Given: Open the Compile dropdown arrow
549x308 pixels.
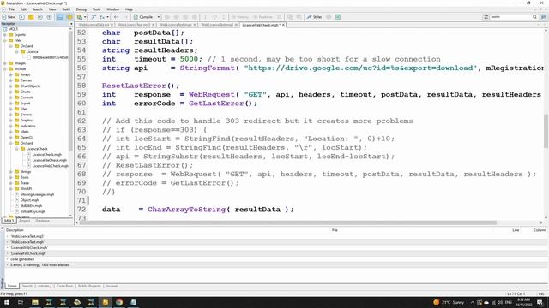Looking at the screenshot, I should 158,17.
